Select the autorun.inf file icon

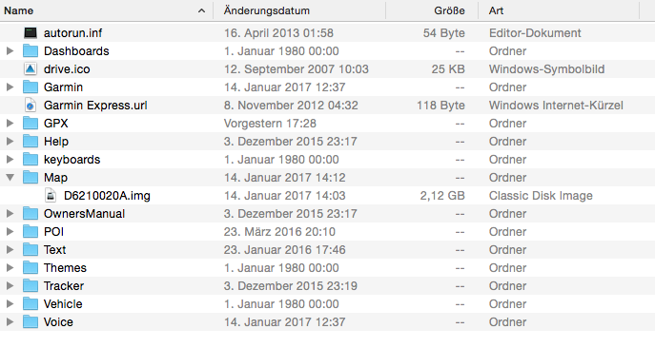[31, 33]
